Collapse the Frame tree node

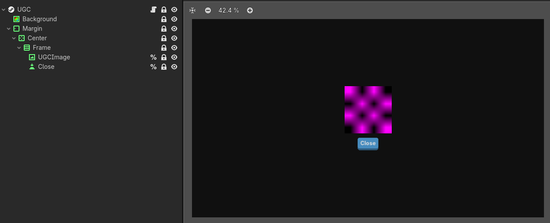coord(19,48)
